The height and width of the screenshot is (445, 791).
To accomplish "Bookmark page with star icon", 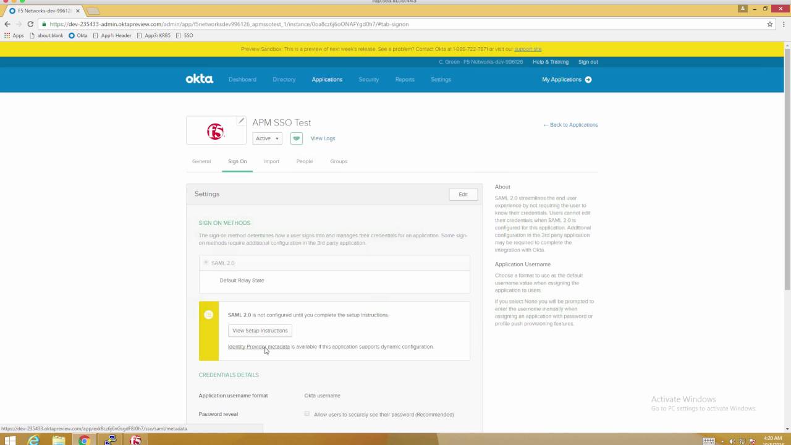I will pos(770,24).
